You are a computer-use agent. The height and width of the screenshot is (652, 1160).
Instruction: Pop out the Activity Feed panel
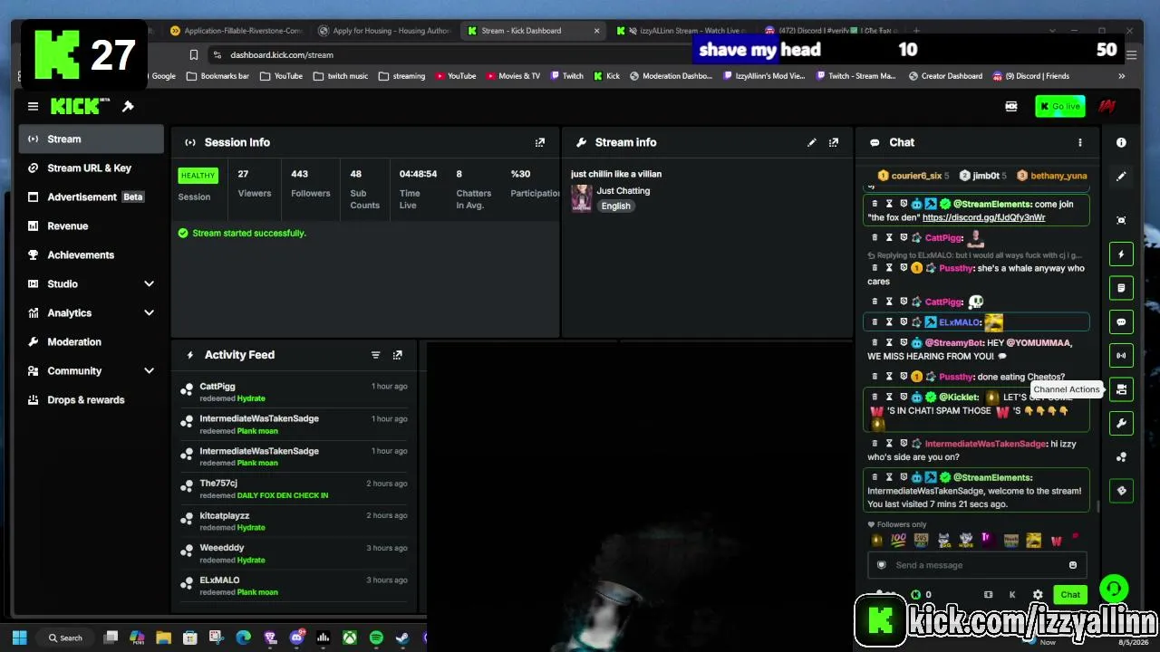tap(397, 355)
